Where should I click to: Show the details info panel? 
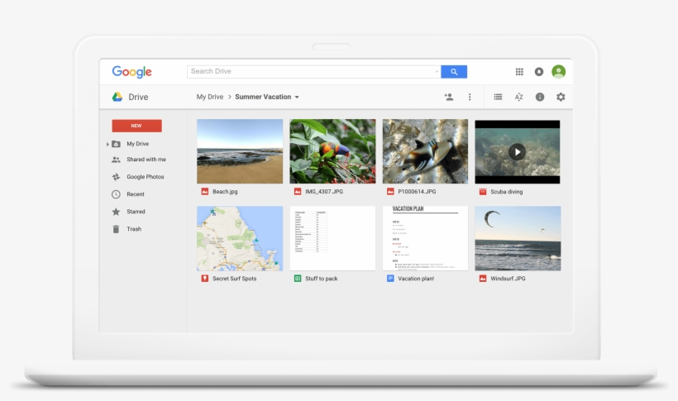click(x=540, y=97)
